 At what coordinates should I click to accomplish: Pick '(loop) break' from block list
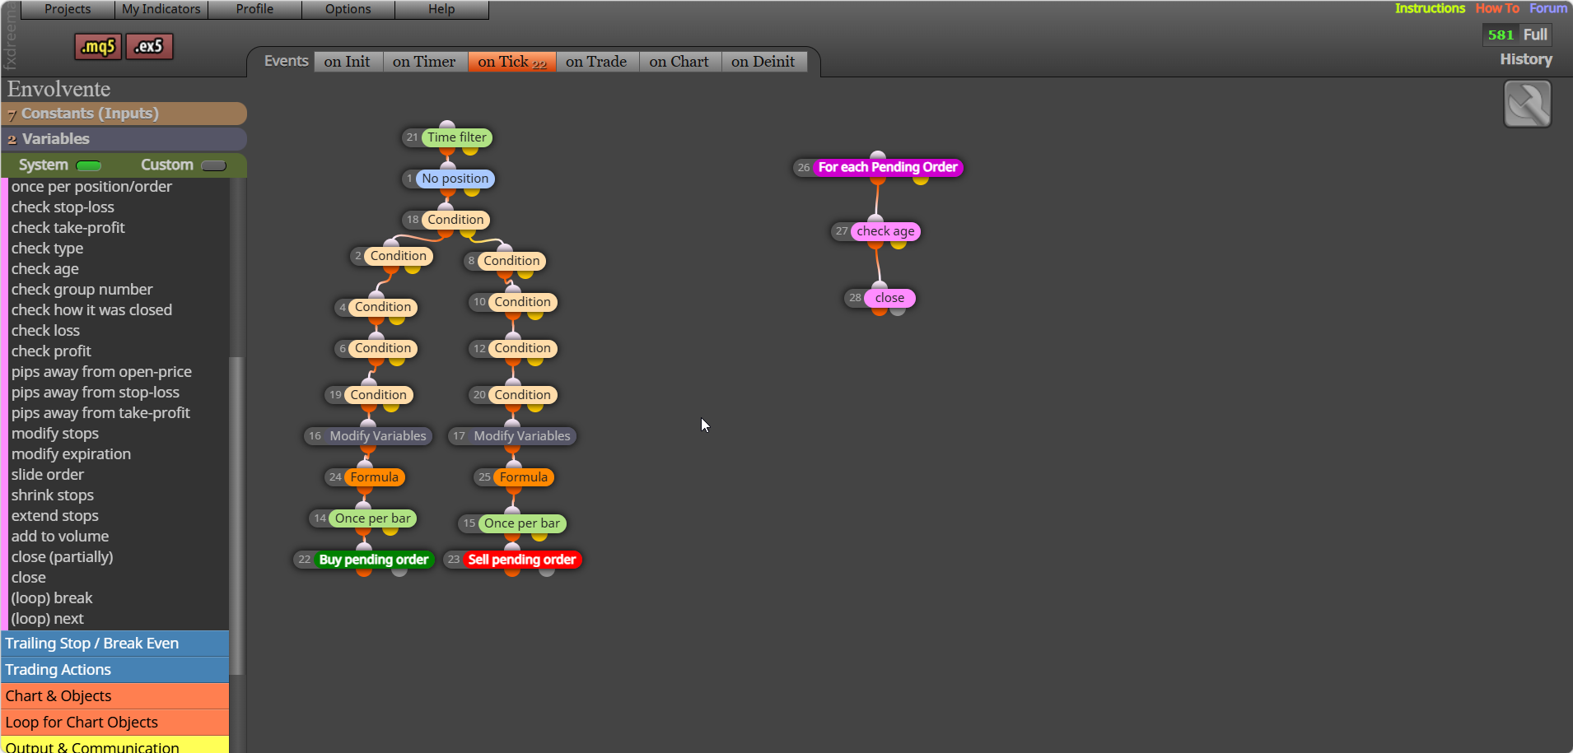(x=52, y=598)
